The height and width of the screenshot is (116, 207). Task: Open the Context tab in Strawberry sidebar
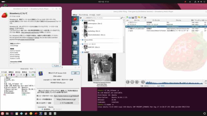pos(75,21)
